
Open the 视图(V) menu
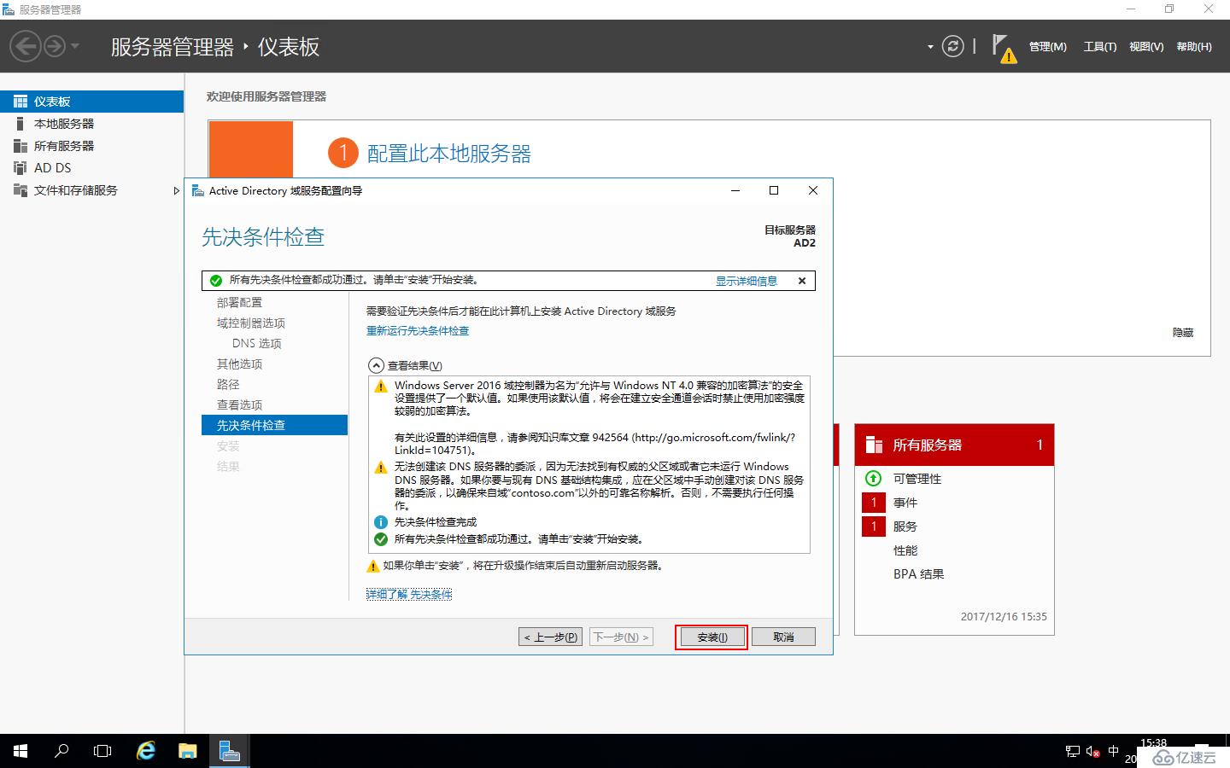[x=1145, y=47]
